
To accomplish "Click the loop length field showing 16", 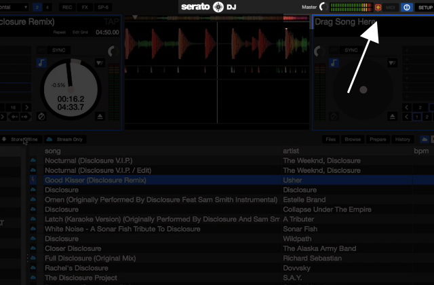I will 13,107.
